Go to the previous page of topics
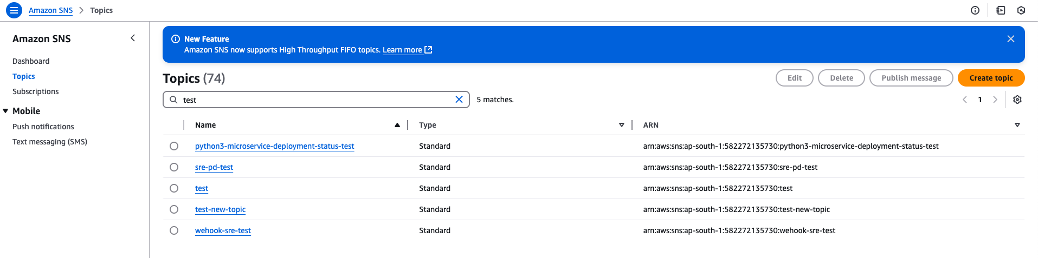This screenshot has width=1038, height=258. [x=965, y=100]
